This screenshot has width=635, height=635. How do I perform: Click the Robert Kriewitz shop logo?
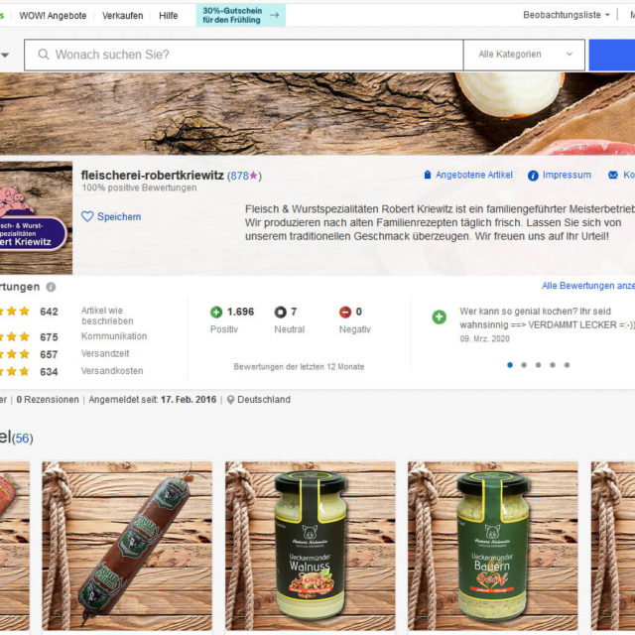pyautogui.click(x=36, y=218)
